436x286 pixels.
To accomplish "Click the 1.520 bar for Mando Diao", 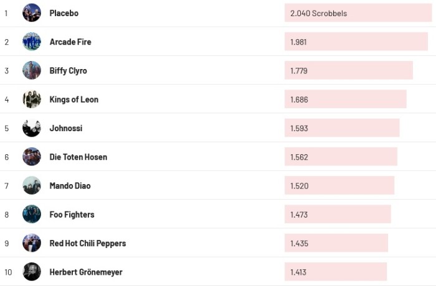I will [339, 185].
